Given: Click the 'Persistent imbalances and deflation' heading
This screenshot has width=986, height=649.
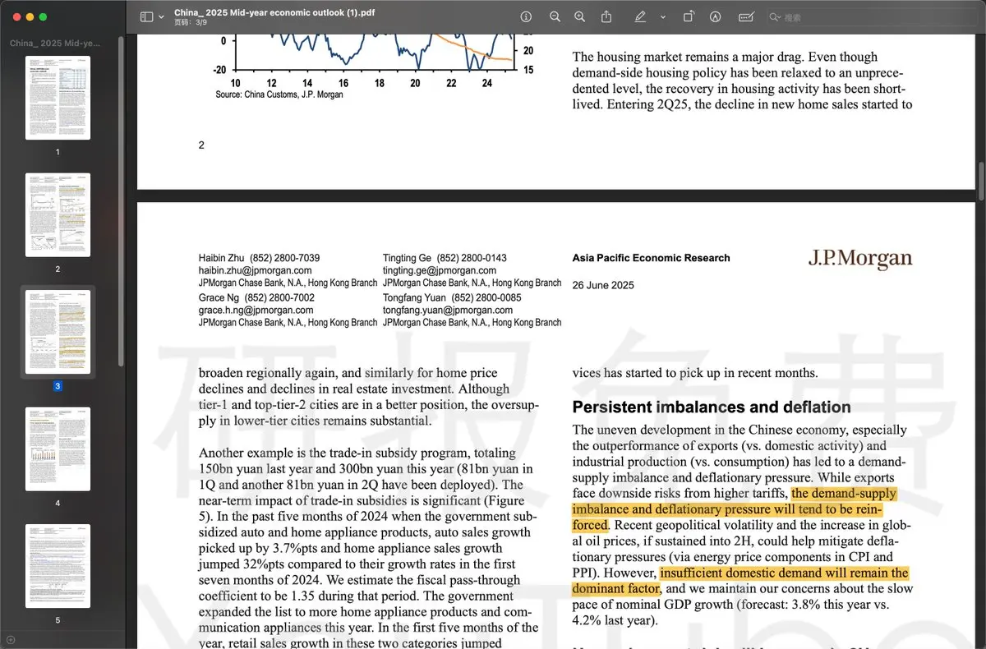Looking at the screenshot, I should click(x=712, y=407).
